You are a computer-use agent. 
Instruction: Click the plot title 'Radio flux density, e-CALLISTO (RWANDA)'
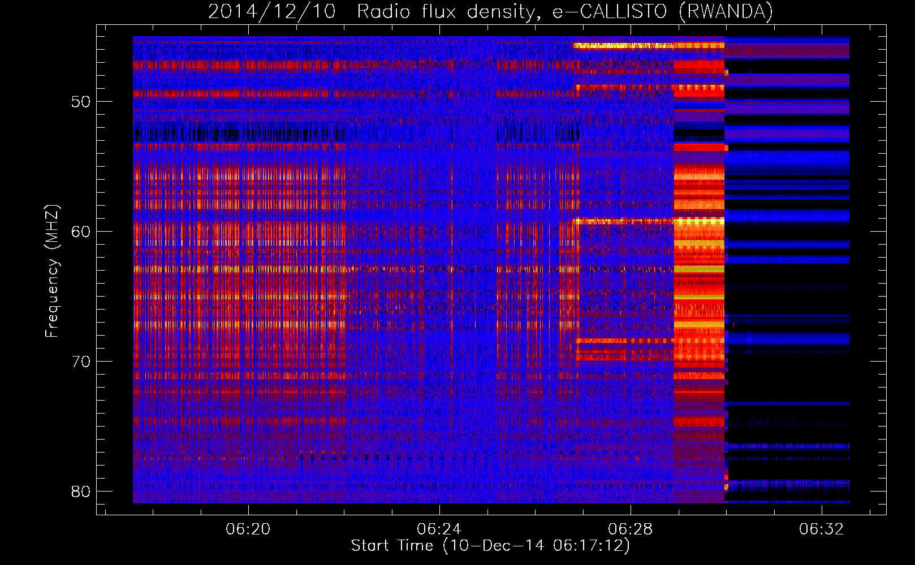pyautogui.click(x=565, y=11)
